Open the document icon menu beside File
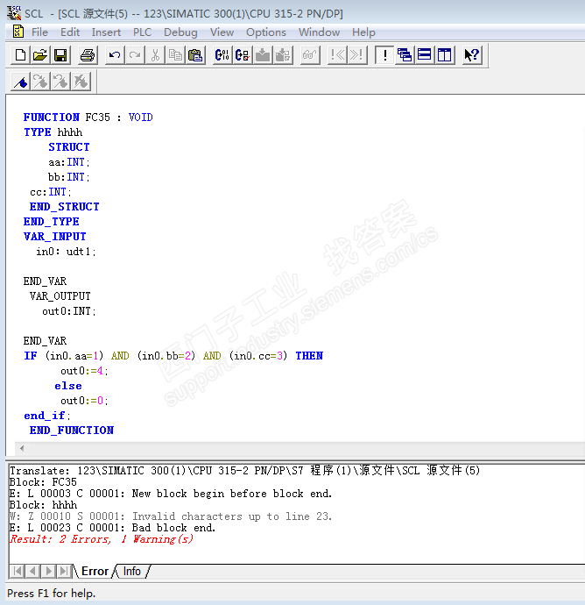 (18, 32)
